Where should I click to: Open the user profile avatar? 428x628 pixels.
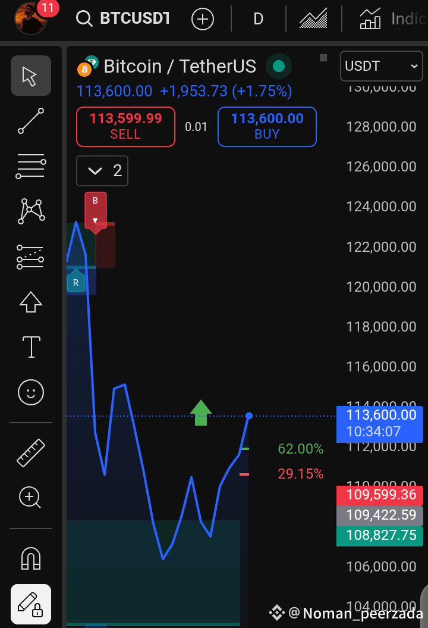click(31, 18)
